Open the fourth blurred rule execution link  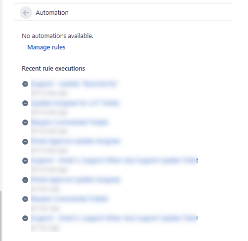76,141
